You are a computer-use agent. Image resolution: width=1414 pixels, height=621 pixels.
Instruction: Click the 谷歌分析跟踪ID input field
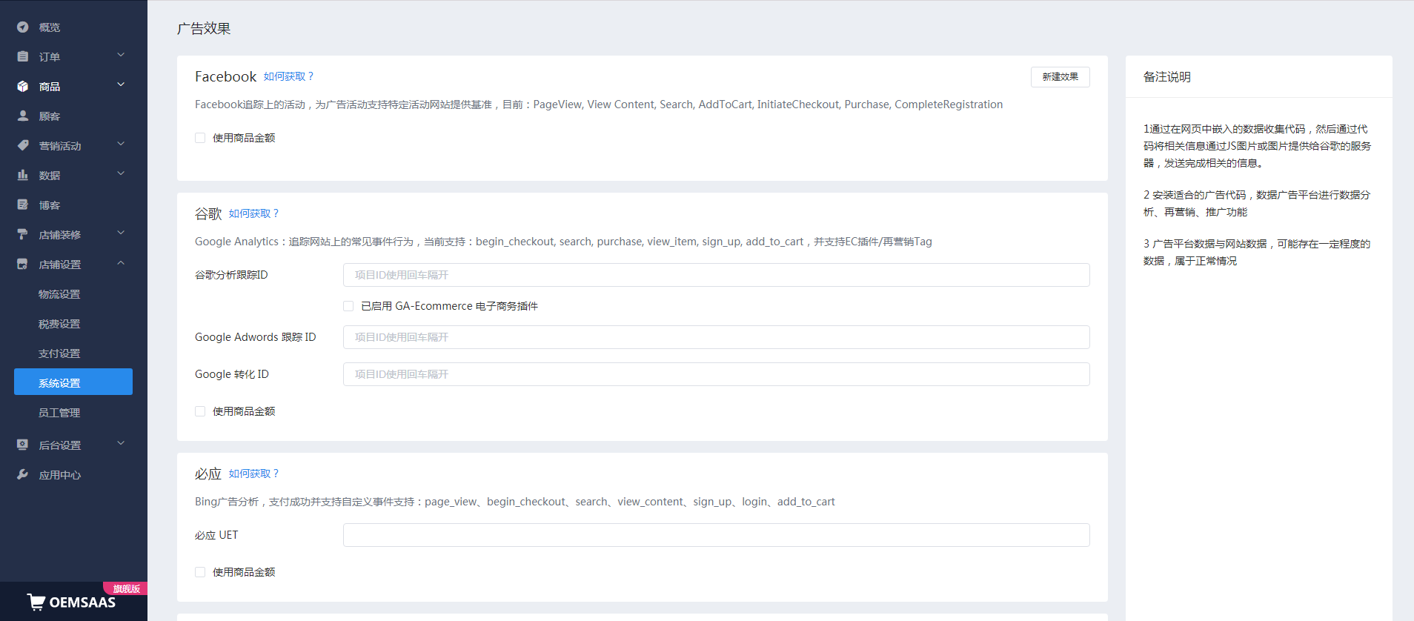(716, 275)
